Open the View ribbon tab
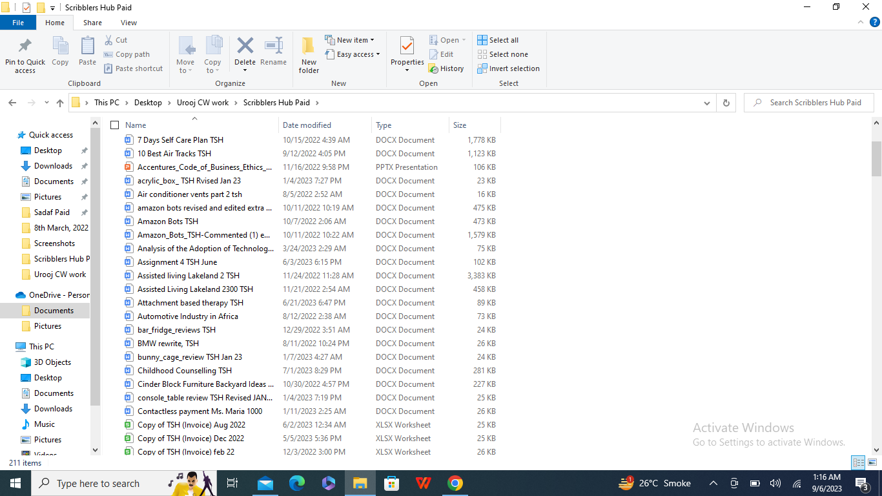Viewport: 882px width, 496px height. click(128, 23)
